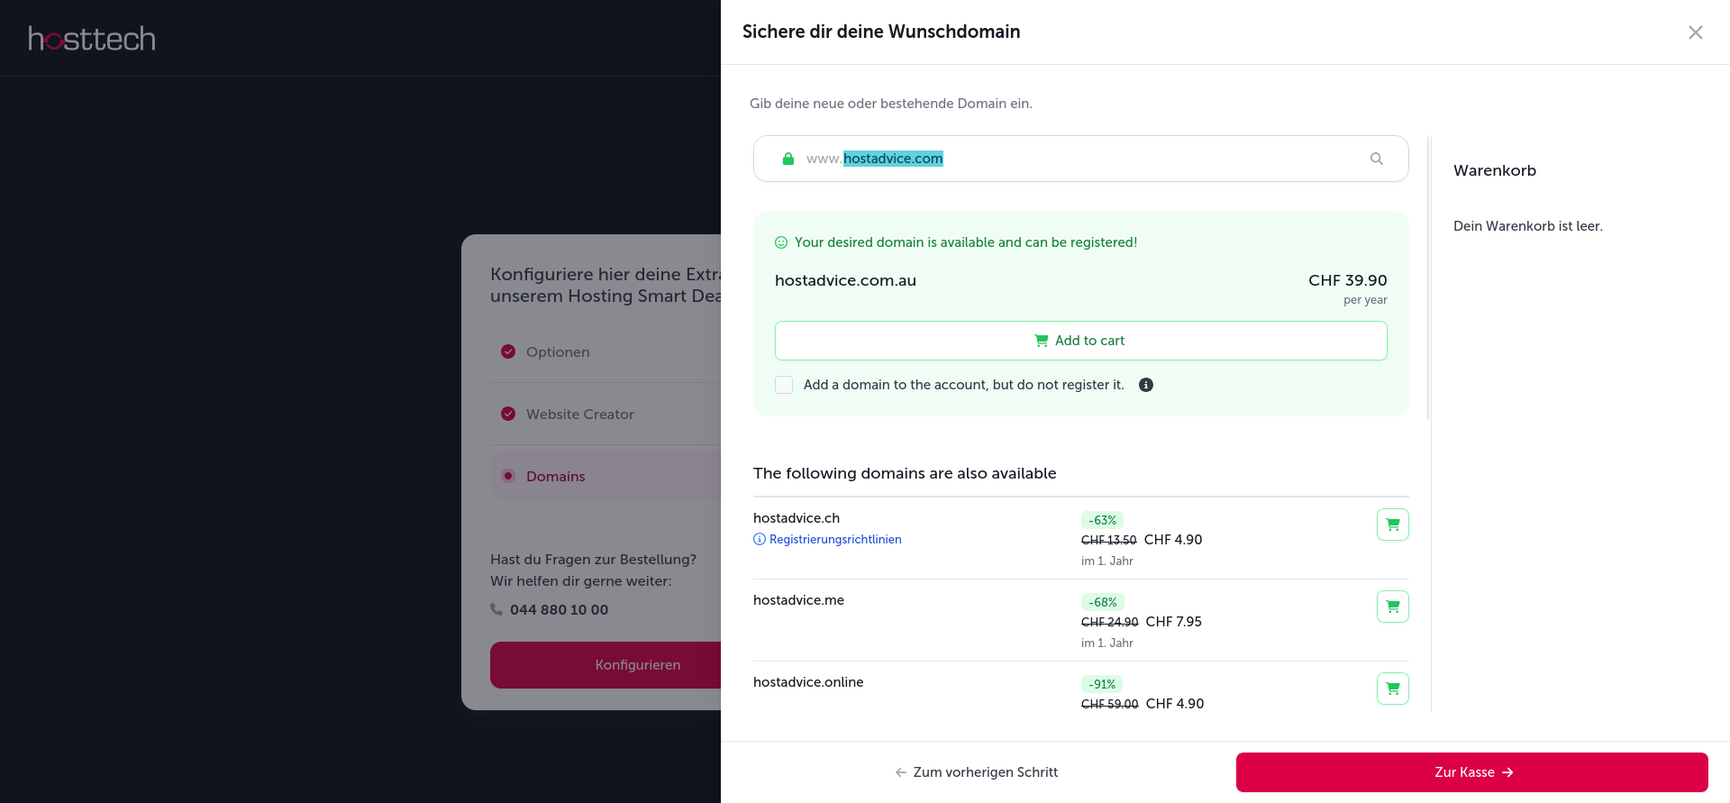
Task: Toggle 'Add a domain to the account' checkbox
Action: point(784,385)
